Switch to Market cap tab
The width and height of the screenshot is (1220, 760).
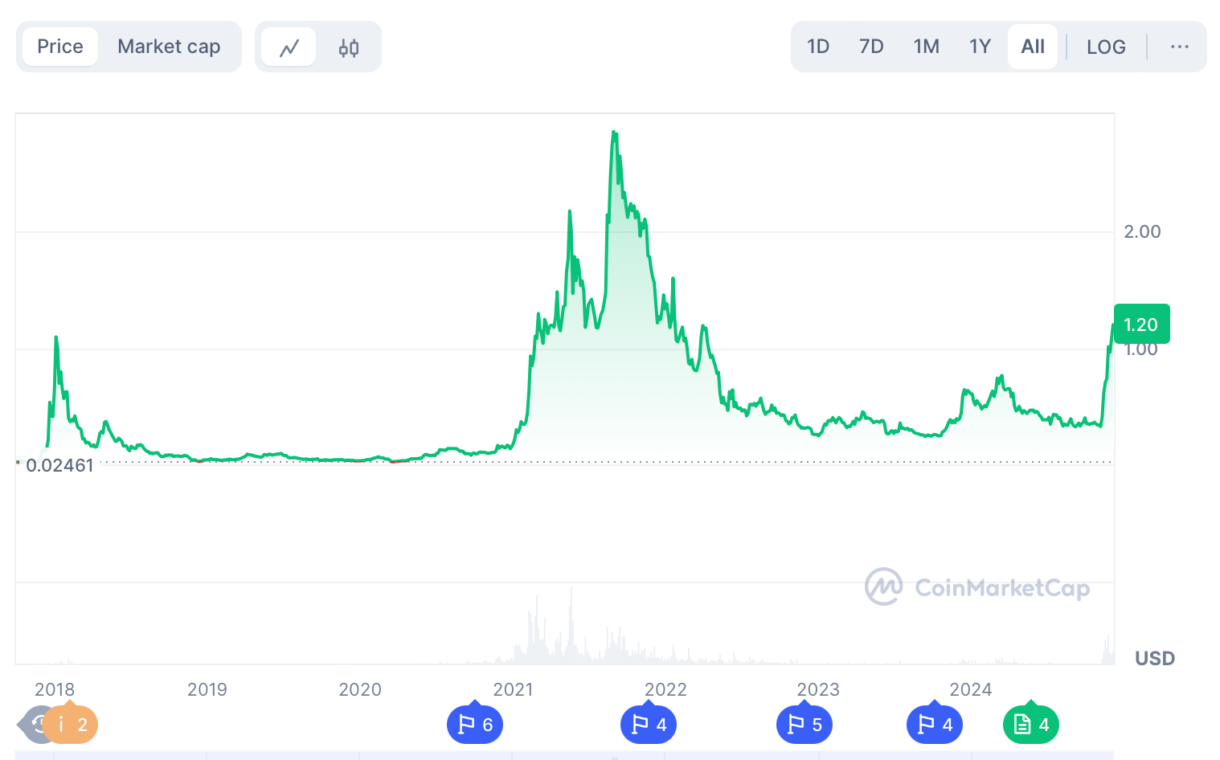[x=169, y=47]
